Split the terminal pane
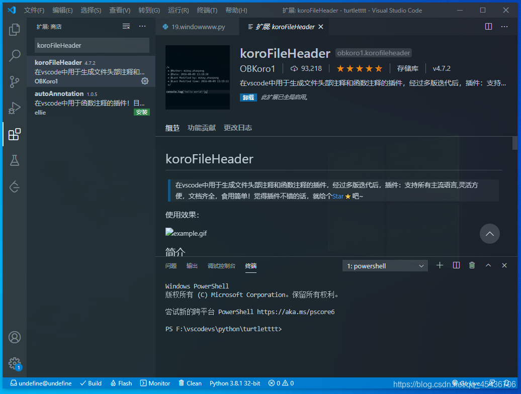Image resolution: width=521 pixels, height=394 pixels. (456, 265)
